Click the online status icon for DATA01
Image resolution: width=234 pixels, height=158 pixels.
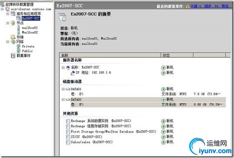click(163, 89)
